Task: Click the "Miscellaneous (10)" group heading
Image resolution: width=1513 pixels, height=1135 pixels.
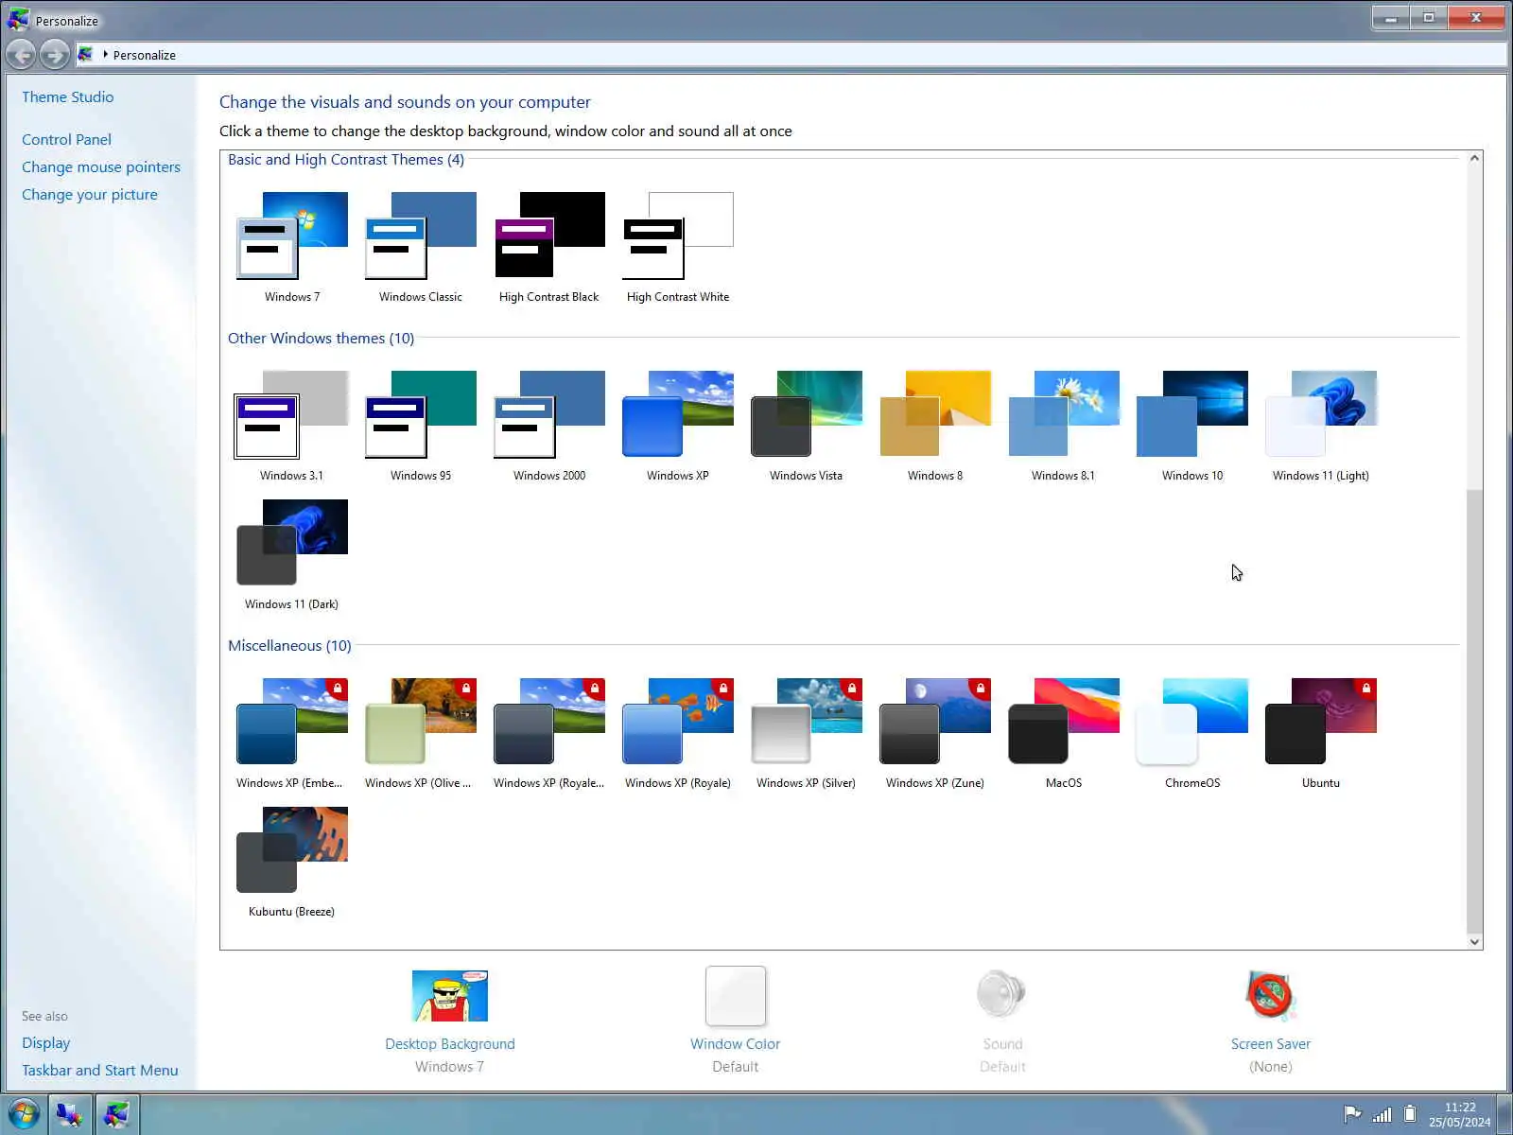Action: (289, 645)
